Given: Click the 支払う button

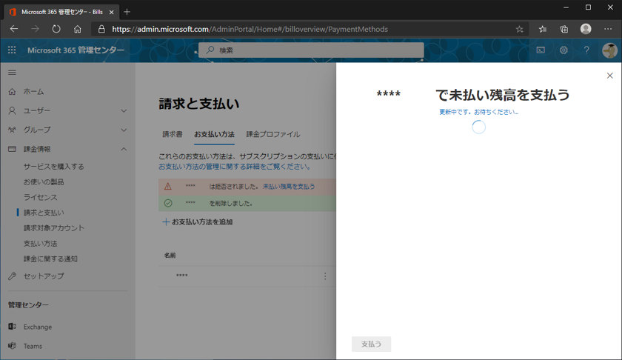Looking at the screenshot, I should click(x=371, y=344).
